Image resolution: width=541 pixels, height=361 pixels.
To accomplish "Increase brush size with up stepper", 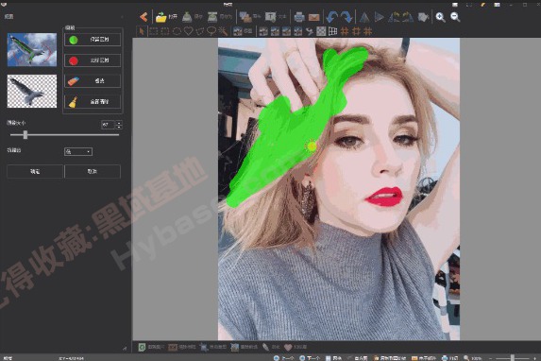I will pyautogui.click(x=119, y=122).
